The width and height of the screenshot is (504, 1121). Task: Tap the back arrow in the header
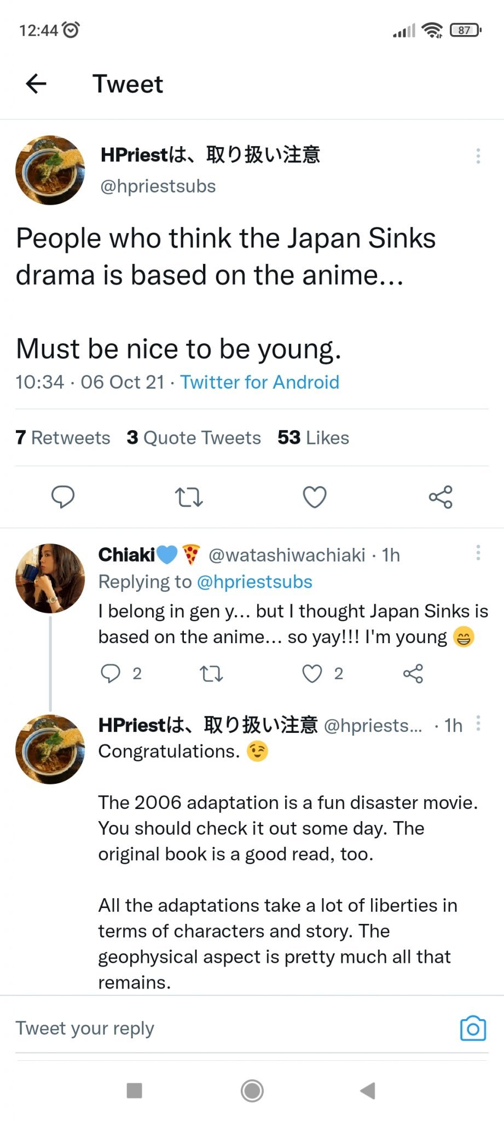point(36,84)
